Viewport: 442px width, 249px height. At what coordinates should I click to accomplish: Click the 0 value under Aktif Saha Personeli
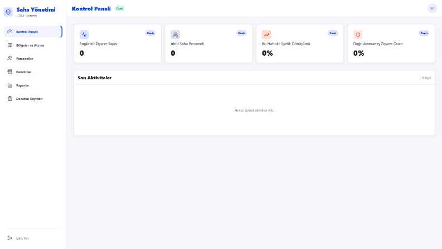173,53
